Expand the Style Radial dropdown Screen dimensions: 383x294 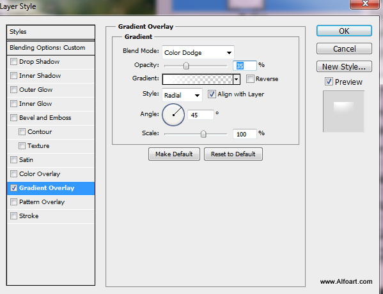tap(182, 95)
